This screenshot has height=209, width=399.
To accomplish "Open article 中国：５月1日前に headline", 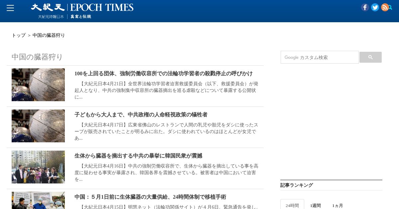I will coord(150,197).
